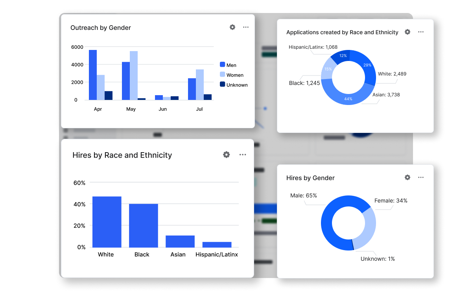The image size is (472, 291).
Task: Select the Asian bar in Hires by Race chart
Action: click(180, 241)
